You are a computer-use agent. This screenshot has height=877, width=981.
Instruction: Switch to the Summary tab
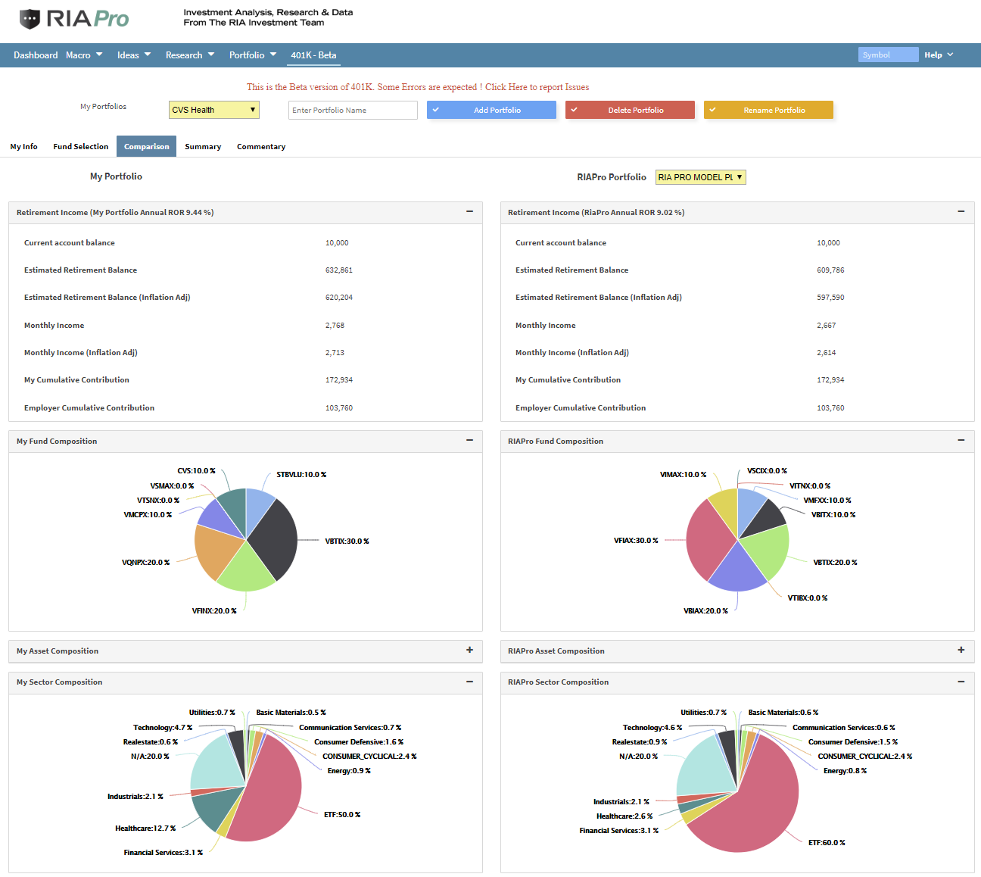click(x=203, y=146)
